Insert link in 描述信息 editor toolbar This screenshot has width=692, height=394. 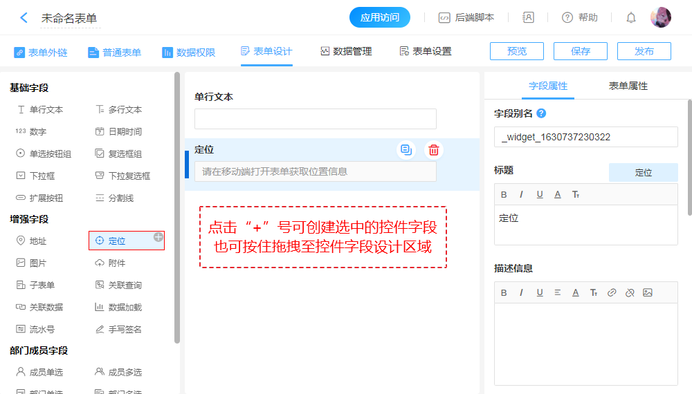pyautogui.click(x=612, y=292)
